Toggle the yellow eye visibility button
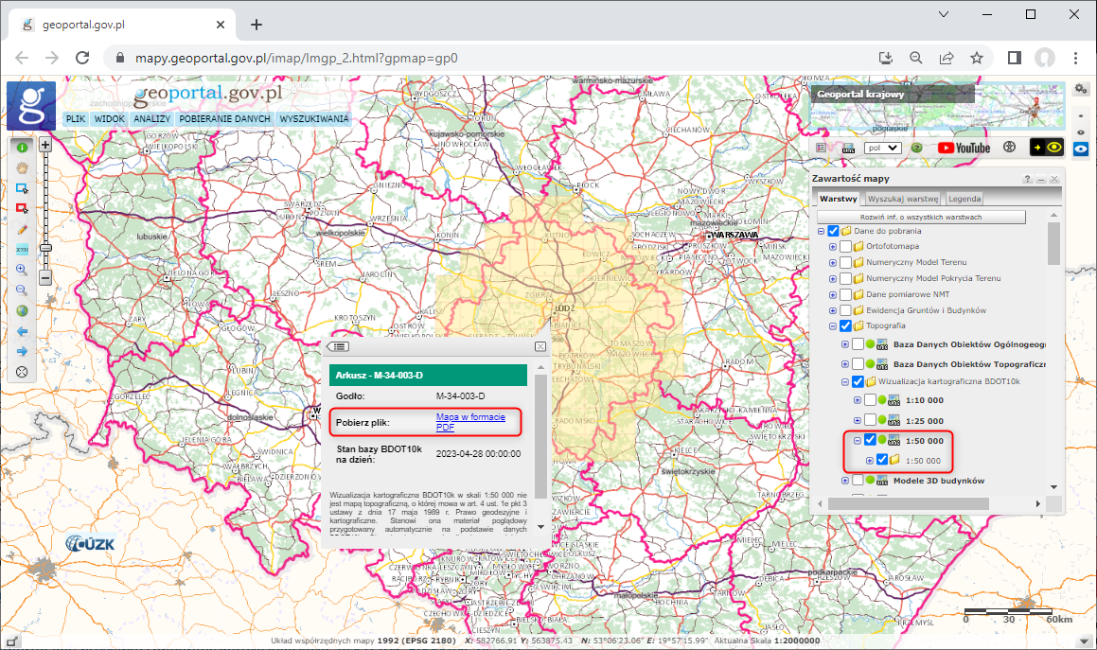Screen dimensions: 1097x650 1053,149
